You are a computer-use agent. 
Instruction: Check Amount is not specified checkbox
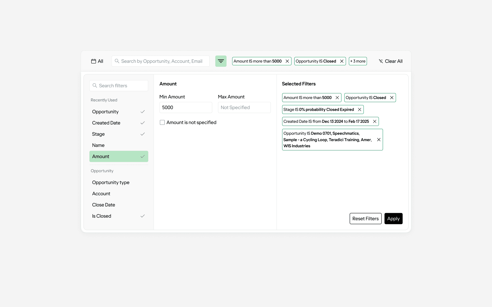click(162, 123)
